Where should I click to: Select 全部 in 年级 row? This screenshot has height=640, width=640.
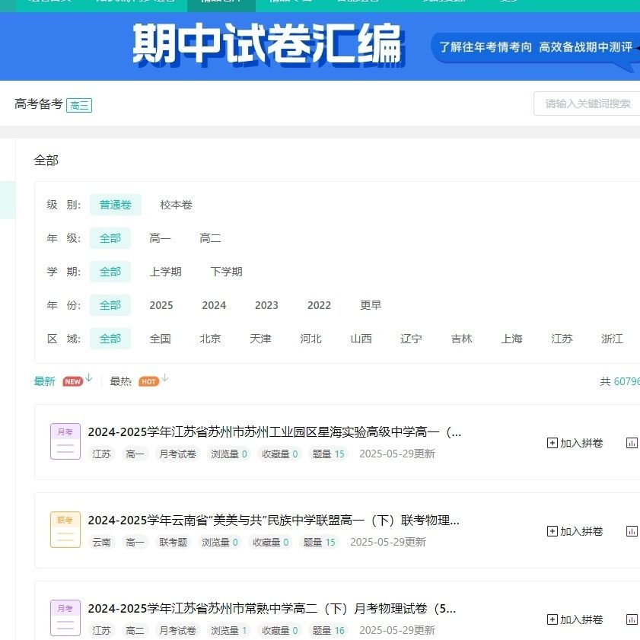pyautogui.click(x=110, y=238)
